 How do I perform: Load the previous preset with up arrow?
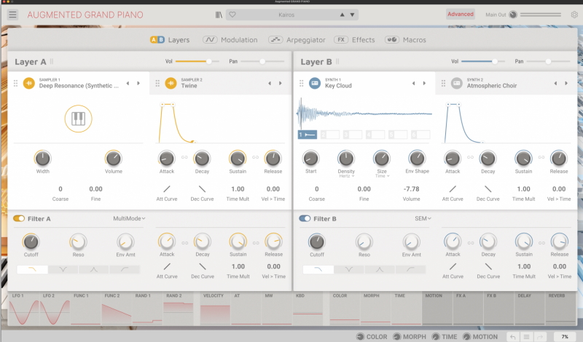click(342, 15)
